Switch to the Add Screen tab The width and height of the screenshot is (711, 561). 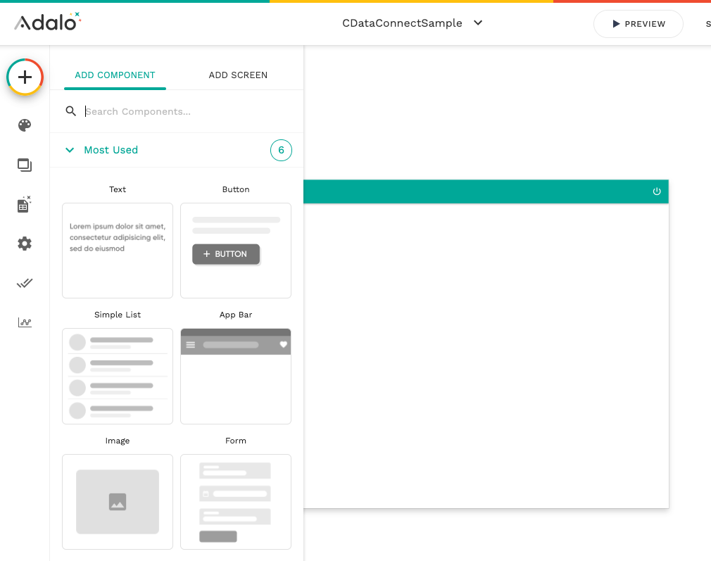click(238, 75)
